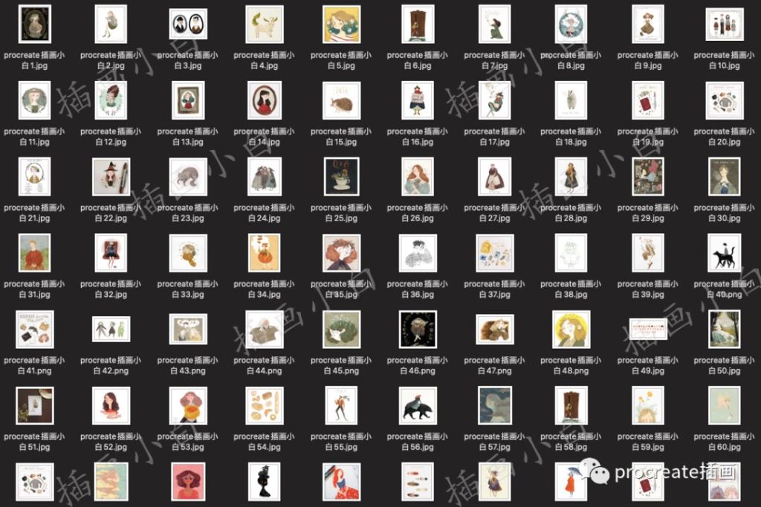The height and width of the screenshot is (507, 761).
Task: Select the filename label of 53.jpg
Action: coord(187,442)
